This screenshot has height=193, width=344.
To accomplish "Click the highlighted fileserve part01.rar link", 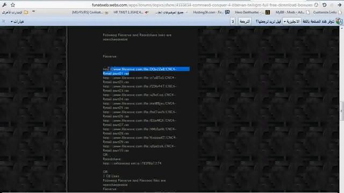I will pyautogui.click(x=146, y=71).
